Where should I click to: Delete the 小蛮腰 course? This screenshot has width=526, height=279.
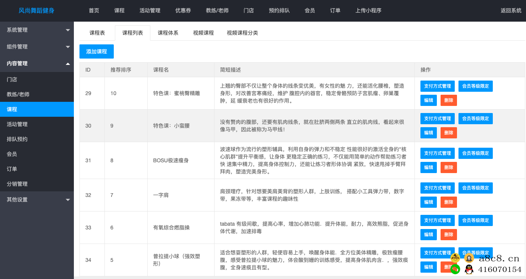point(449,133)
